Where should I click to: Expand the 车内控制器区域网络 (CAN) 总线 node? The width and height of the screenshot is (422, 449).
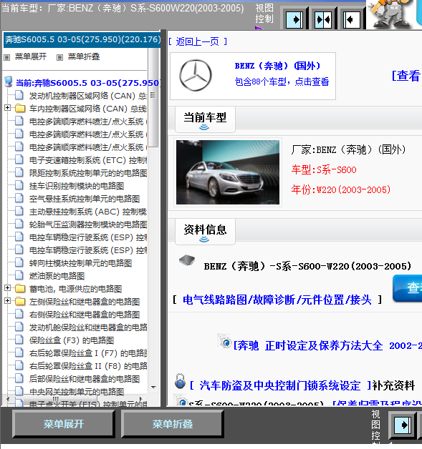pyautogui.click(x=7, y=108)
